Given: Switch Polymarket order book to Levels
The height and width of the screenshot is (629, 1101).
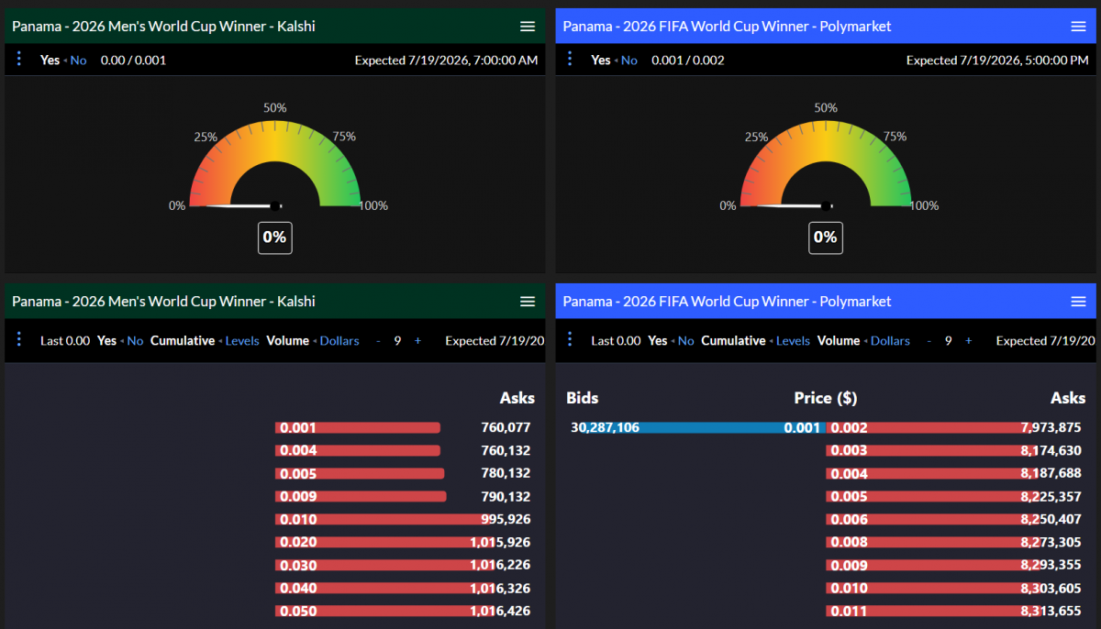Looking at the screenshot, I should click(x=793, y=341).
